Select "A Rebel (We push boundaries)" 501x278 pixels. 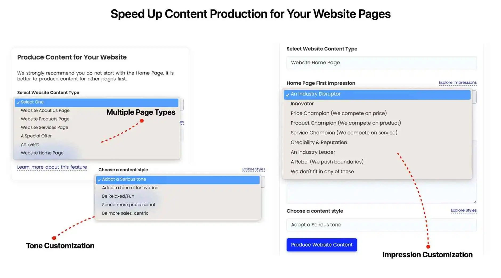(327, 161)
